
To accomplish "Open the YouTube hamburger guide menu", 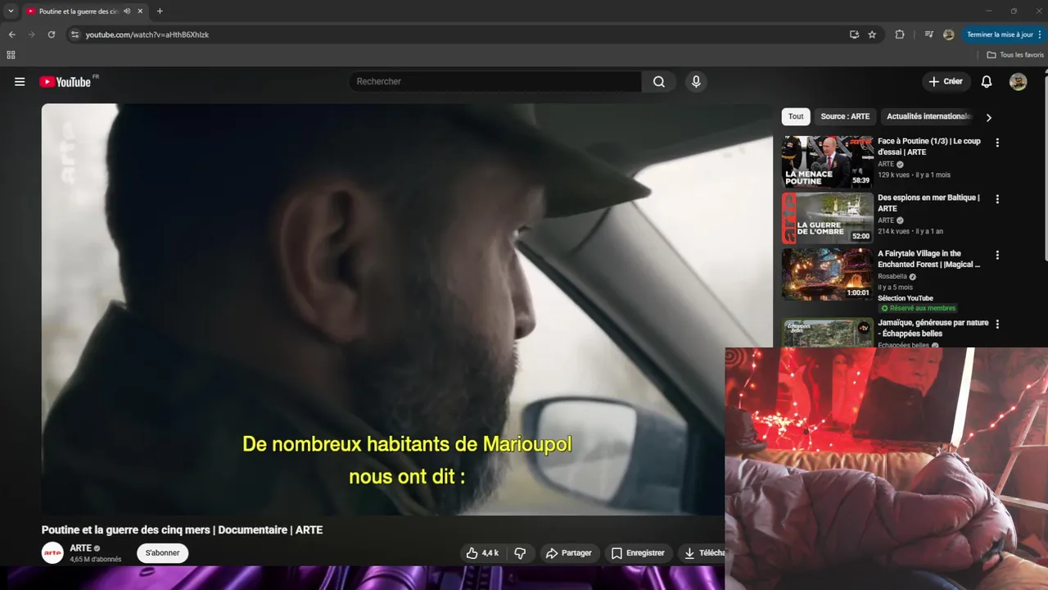I will [x=20, y=82].
